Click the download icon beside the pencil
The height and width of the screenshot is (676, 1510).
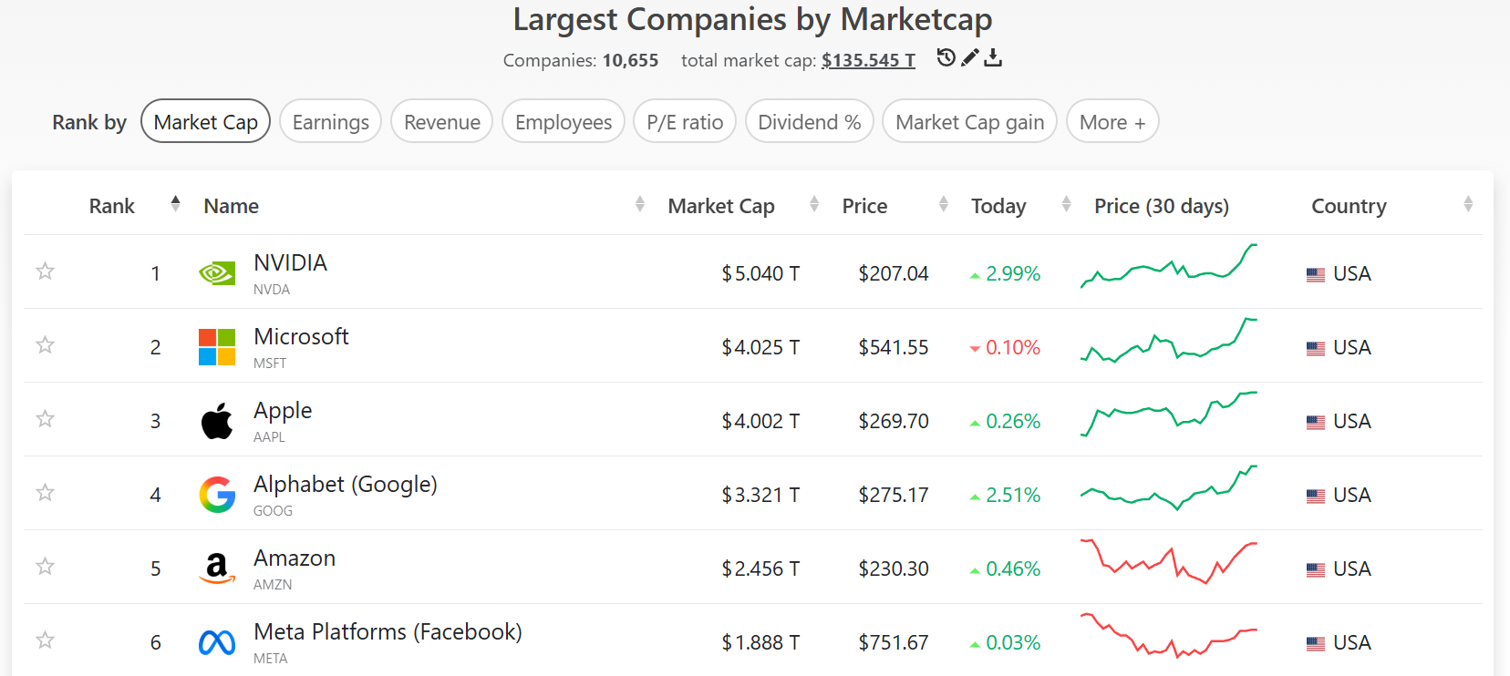pyautogui.click(x=994, y=58)
